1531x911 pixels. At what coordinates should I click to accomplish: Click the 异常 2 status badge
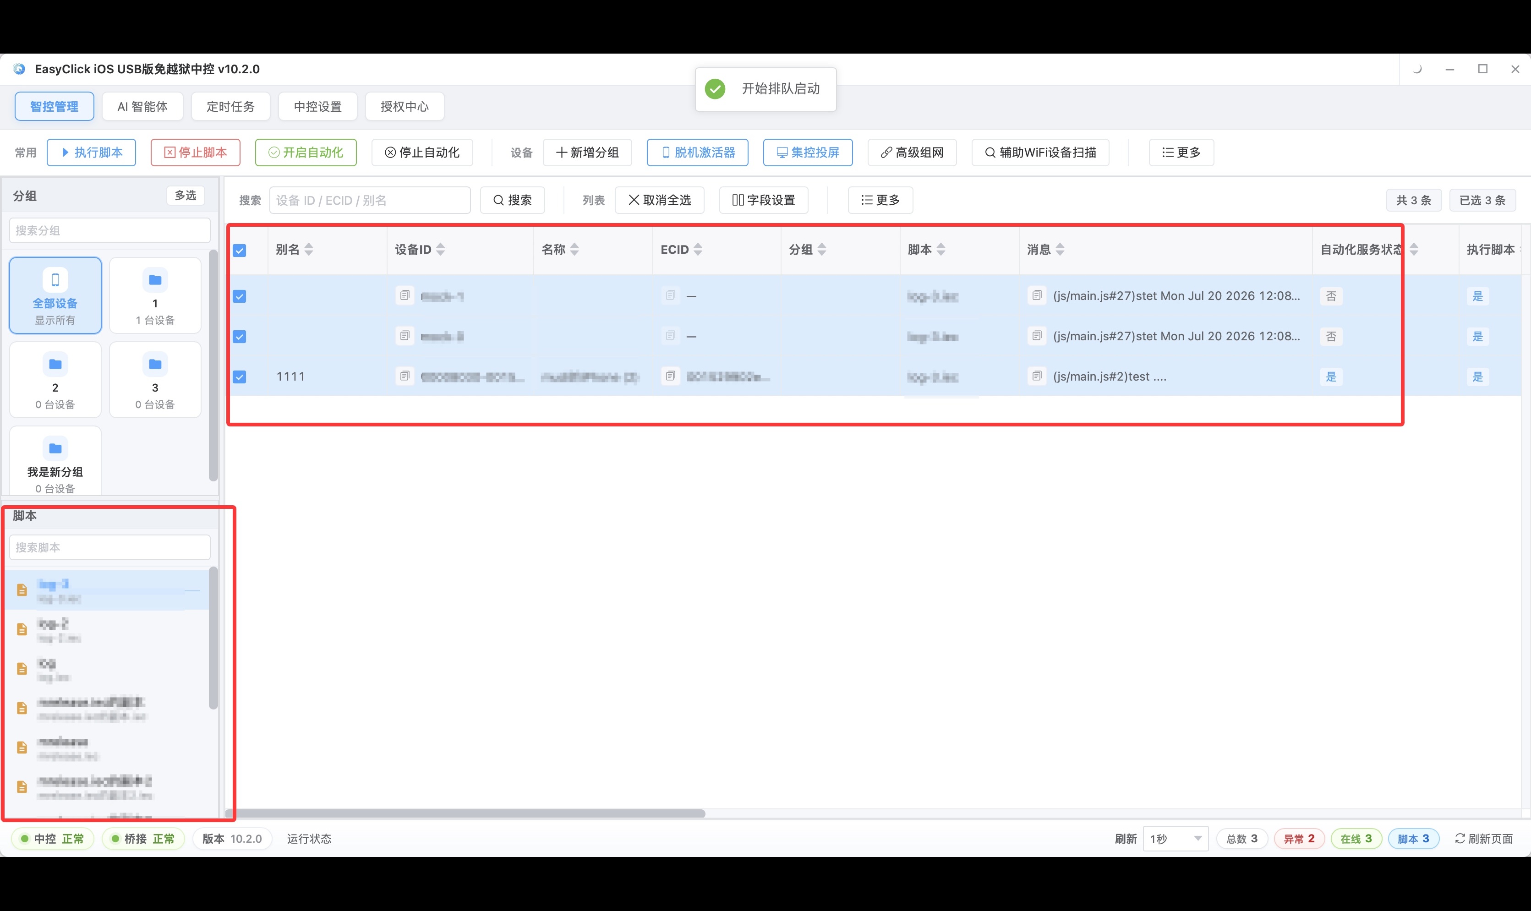[1299, 839]
